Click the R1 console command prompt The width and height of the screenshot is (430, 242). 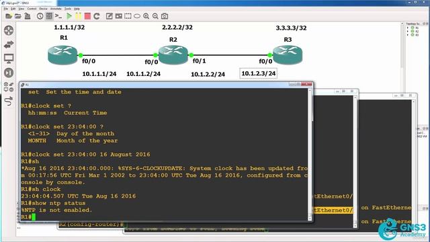point(28,217)
